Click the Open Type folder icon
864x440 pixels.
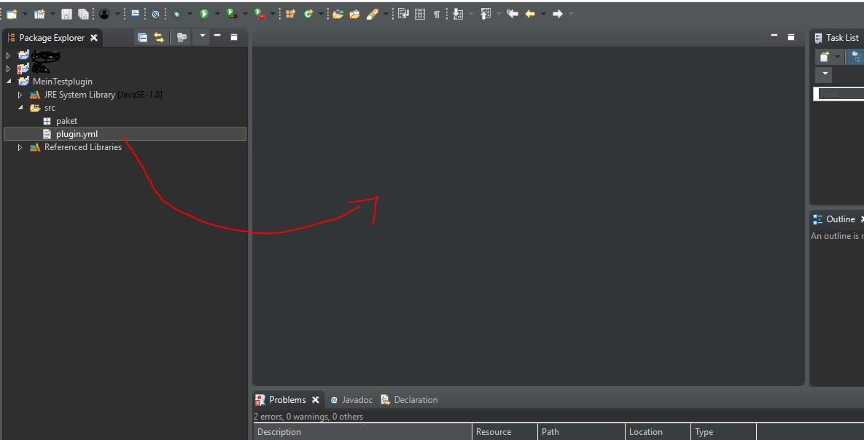[338, 14]
